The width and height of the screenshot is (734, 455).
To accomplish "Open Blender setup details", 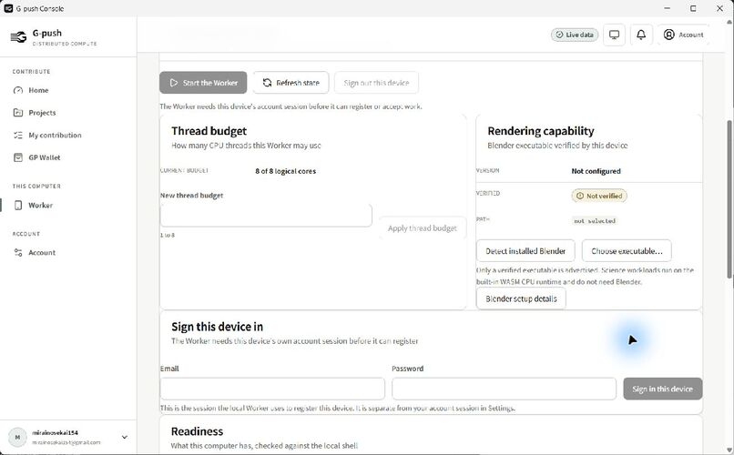I will pos(521,298).
